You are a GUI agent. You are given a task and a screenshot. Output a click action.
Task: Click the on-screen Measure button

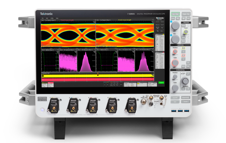(157, 25)
